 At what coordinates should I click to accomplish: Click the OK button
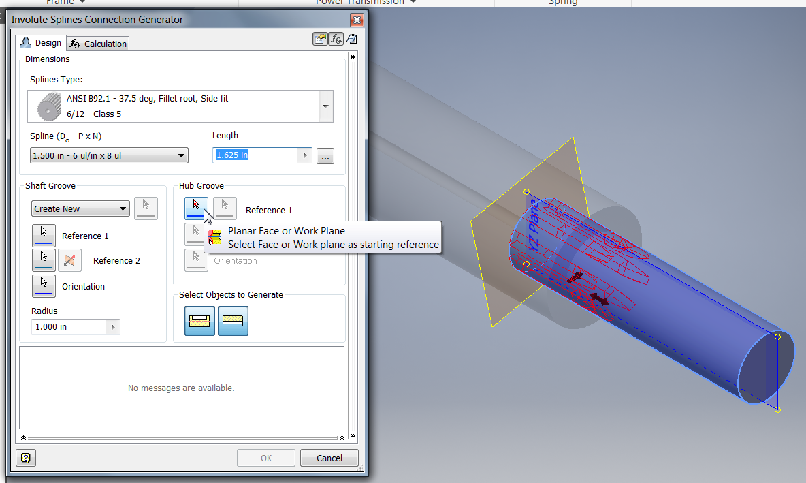coord(265,458)
